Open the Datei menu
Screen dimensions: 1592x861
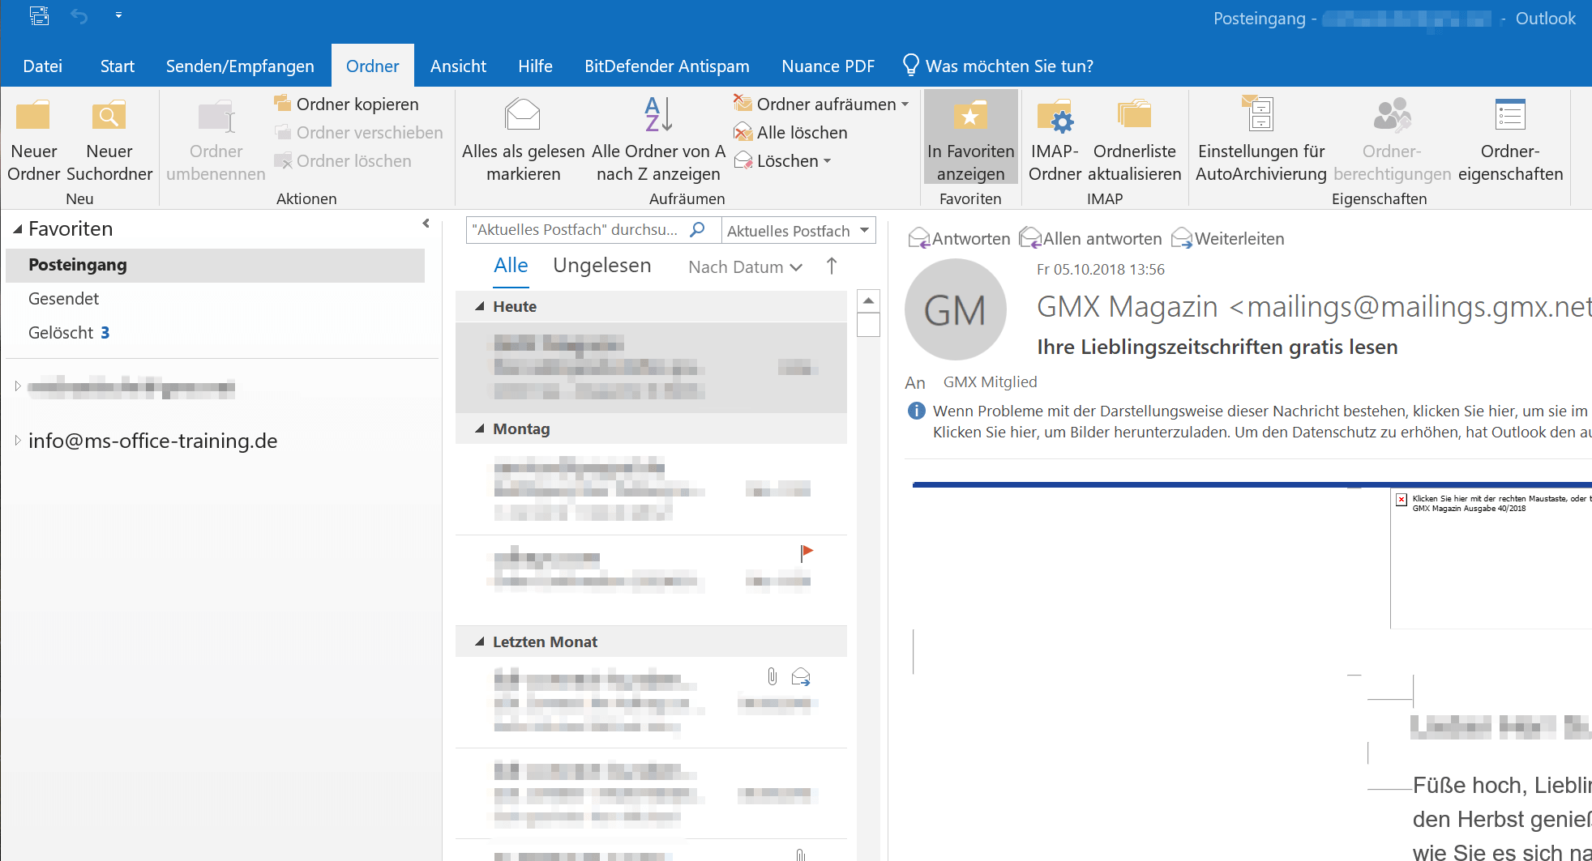[x=43, y=66]
